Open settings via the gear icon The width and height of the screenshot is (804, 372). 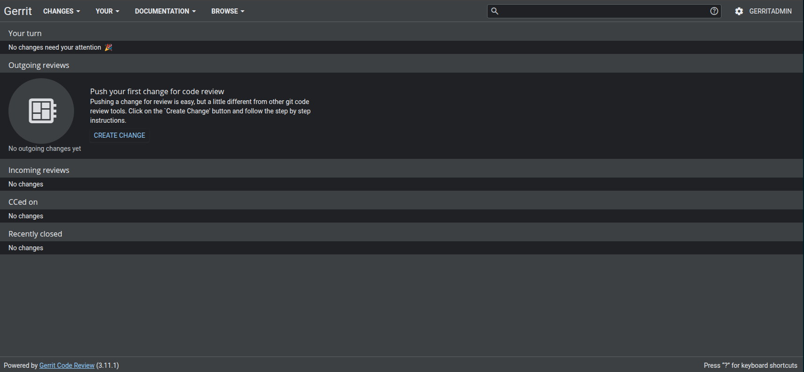point(739,11)
